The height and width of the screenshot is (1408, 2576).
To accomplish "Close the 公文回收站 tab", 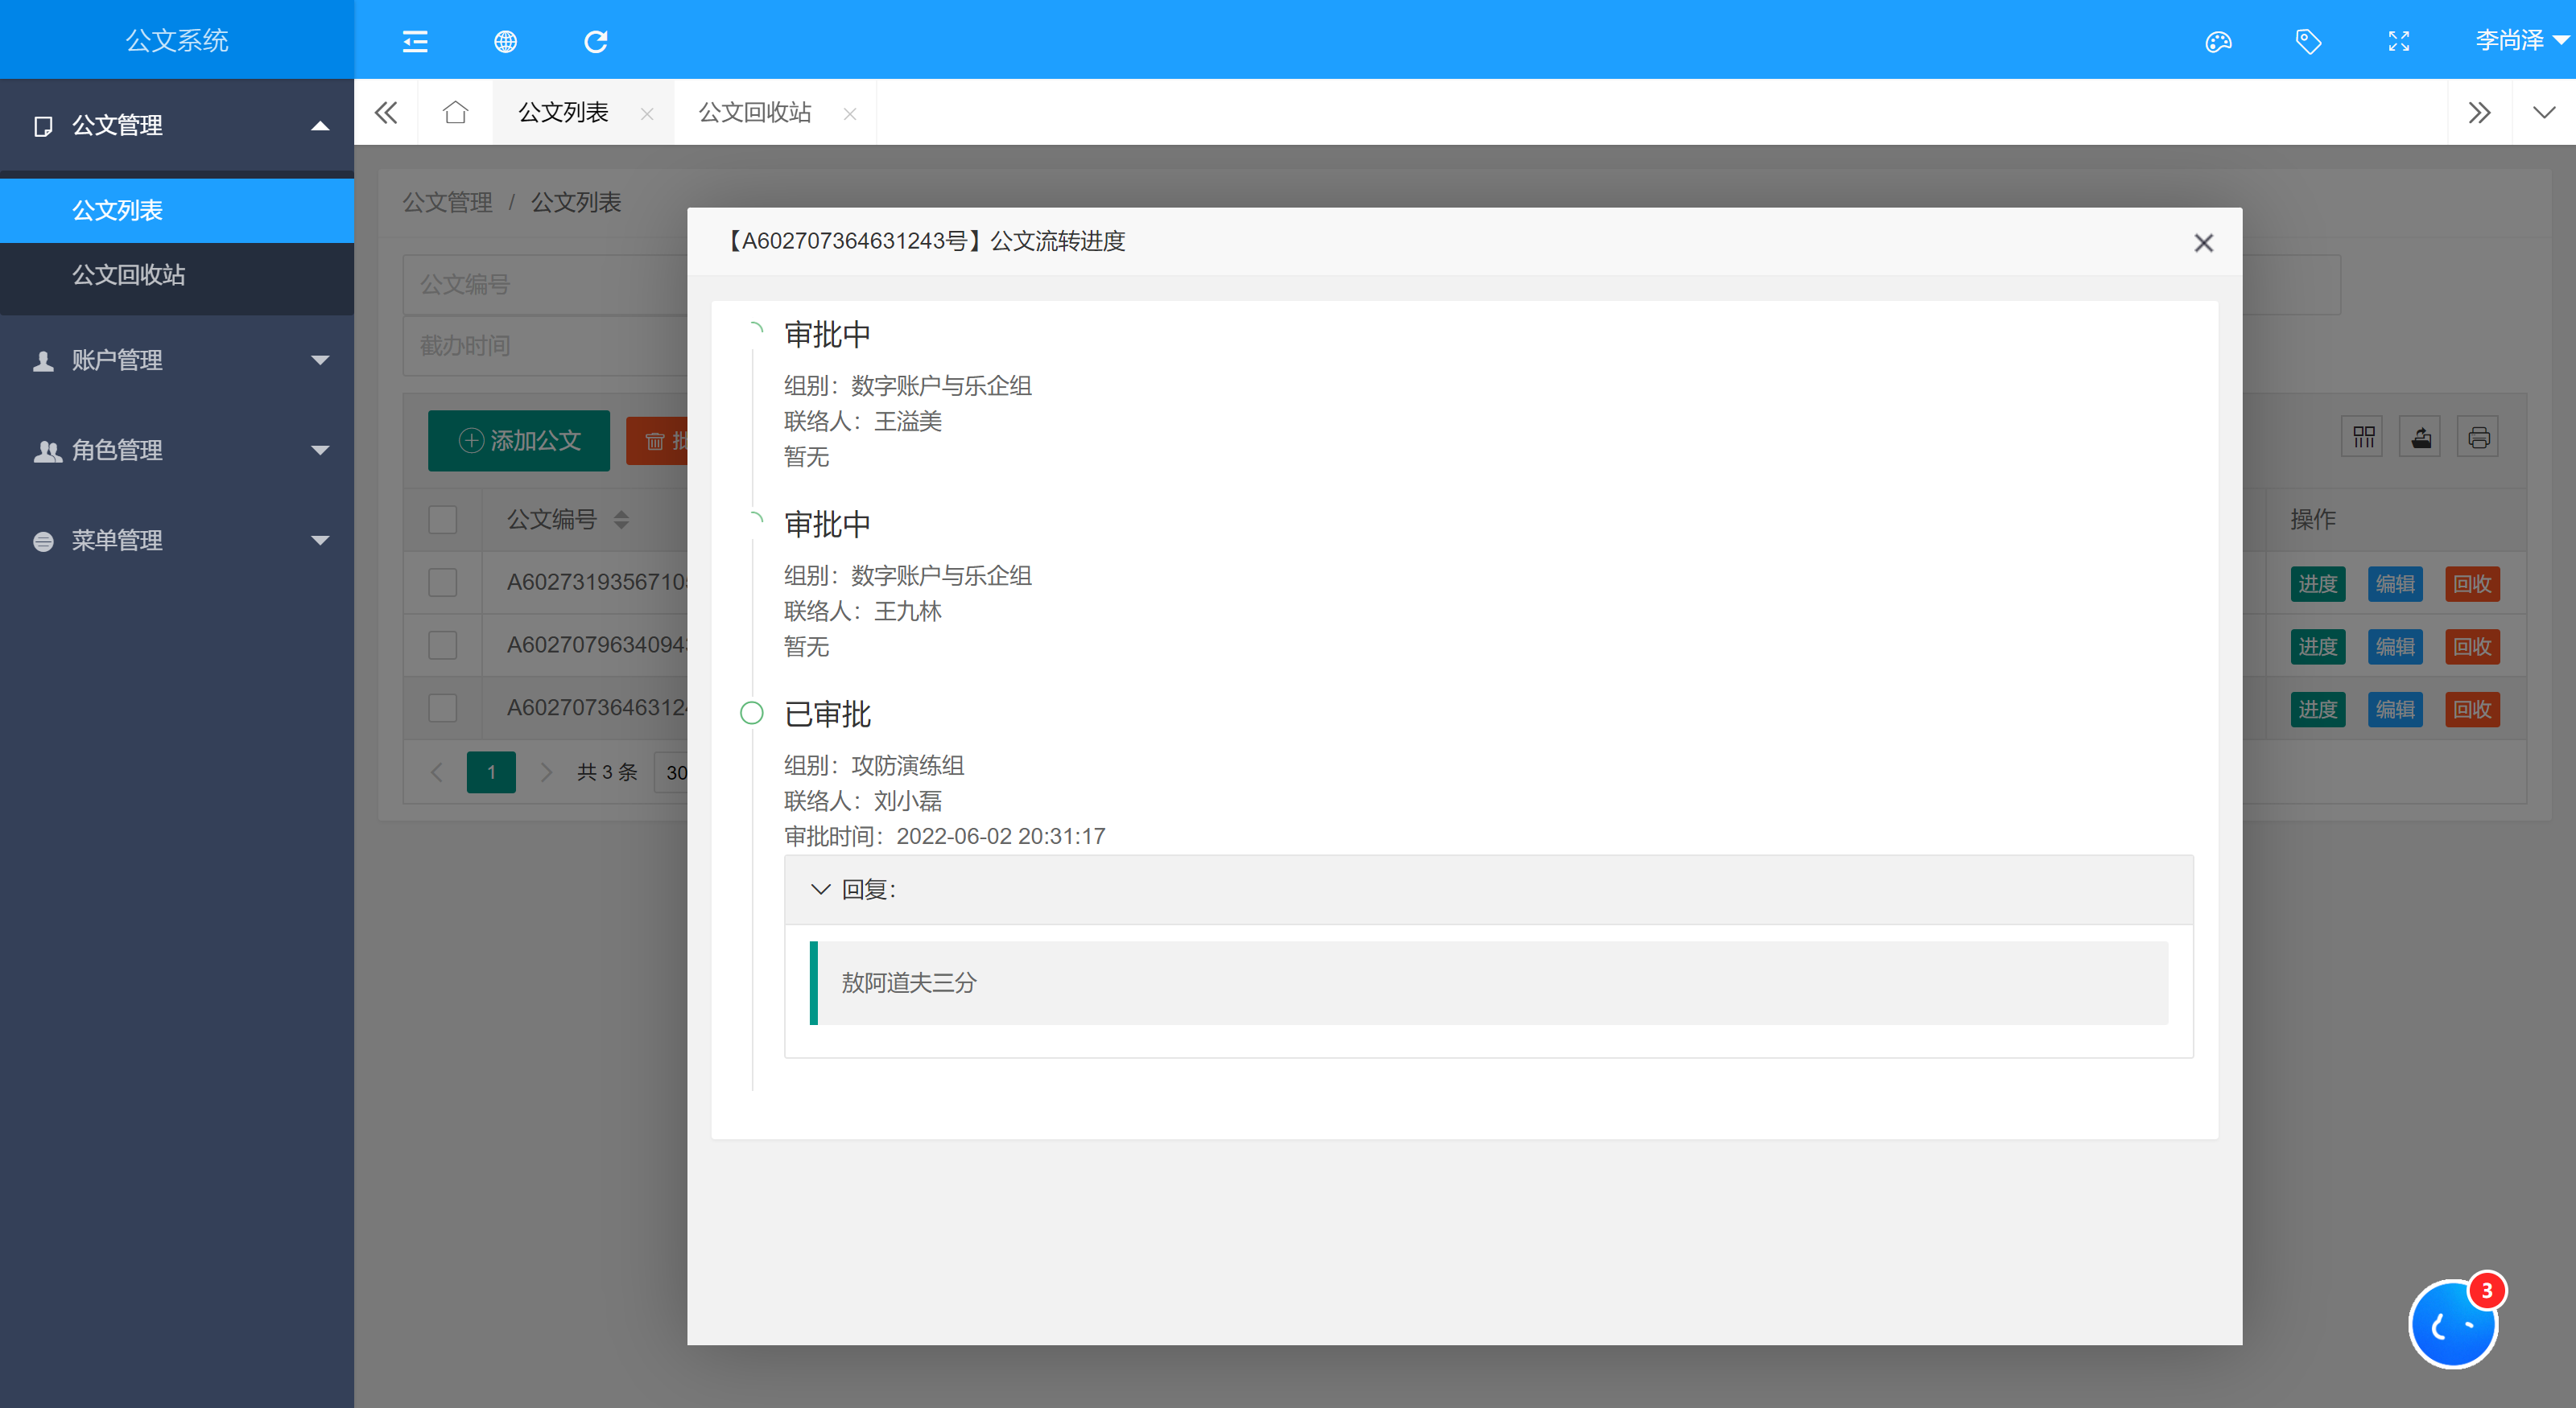I will [850, 114].
